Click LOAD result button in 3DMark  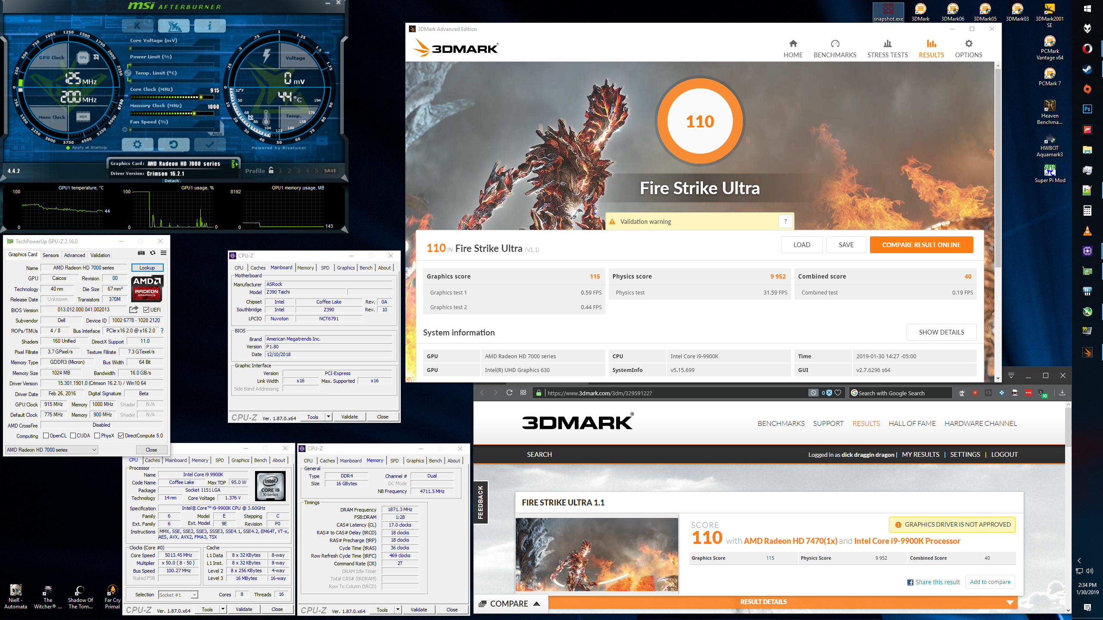point(801,245)
